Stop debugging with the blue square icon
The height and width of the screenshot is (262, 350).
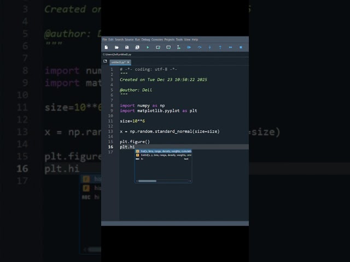pyautogui.click(x=241, y=47)
